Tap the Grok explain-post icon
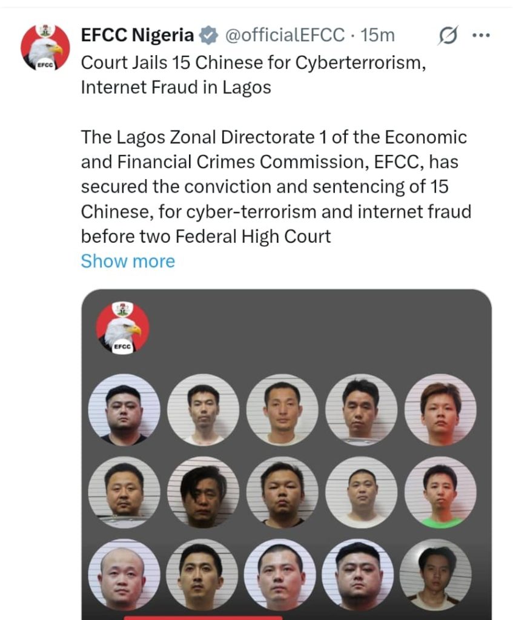This screenshot has height=620, width=513. click(x=448, y=36)
